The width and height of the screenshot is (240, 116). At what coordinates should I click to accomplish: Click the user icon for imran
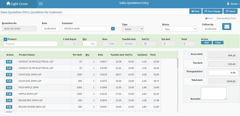[x=228, y=4]
